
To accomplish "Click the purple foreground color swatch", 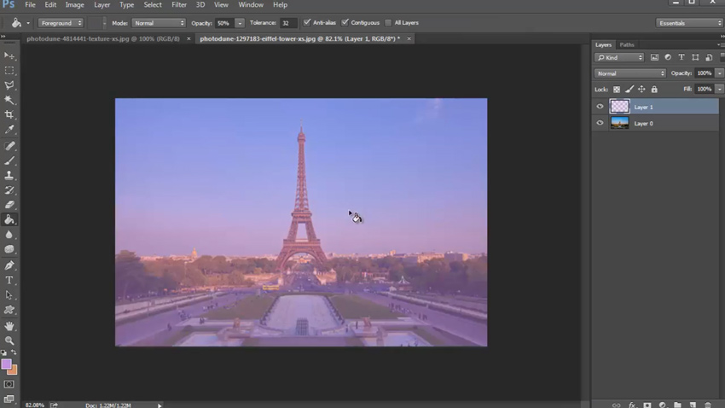I will pyautogui.click(x=6, y=364).
